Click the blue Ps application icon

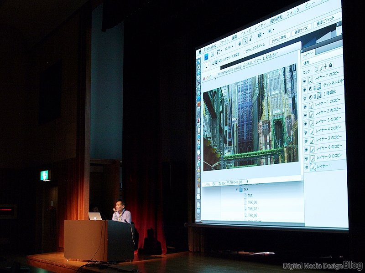click(x=206, y=56)
